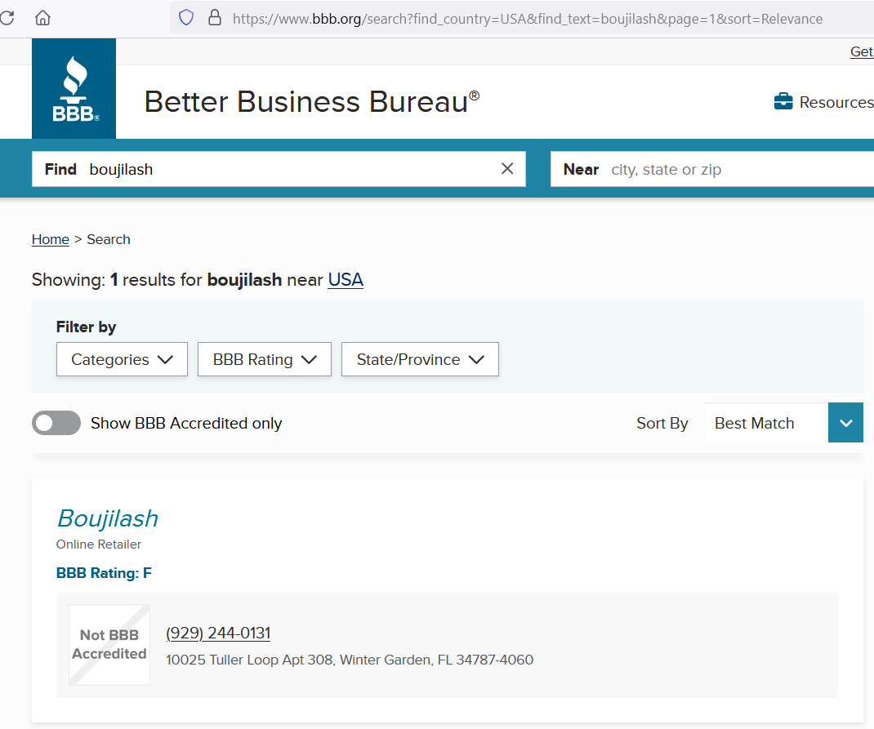This screenshot has height=729, width=874.
Task: Click the BBB torch logo
Action: click(74, 88)
